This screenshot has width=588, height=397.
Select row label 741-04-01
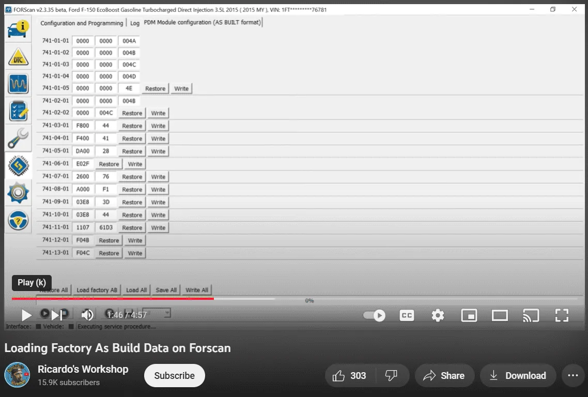click(55, 138)
